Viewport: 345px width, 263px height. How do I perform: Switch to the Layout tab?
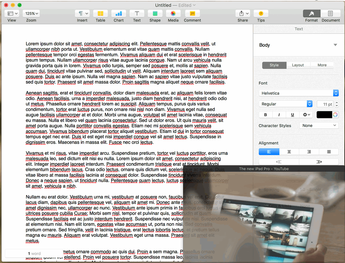tap(298, 65)
